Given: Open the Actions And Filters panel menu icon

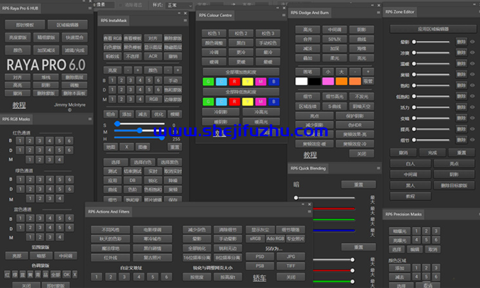Looking at the screenshot, I should (310, 211).
